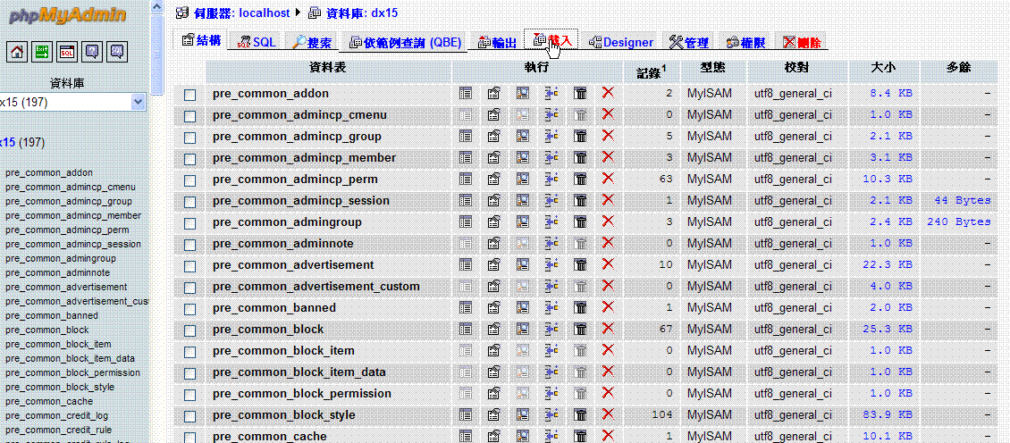This screenshot has height=443, width=1010.
Task: Click 240 Bytes overhead value
Action: coord(958,221)
